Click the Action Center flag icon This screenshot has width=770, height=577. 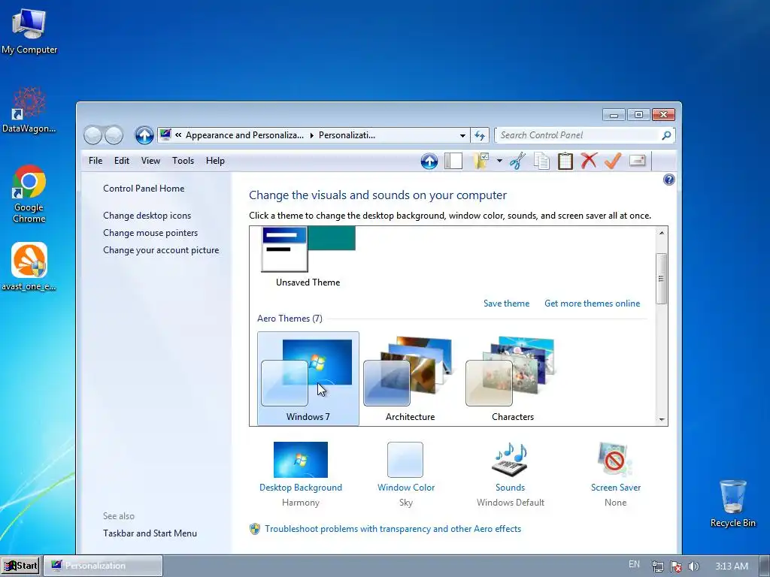click(x=676, y=566)
